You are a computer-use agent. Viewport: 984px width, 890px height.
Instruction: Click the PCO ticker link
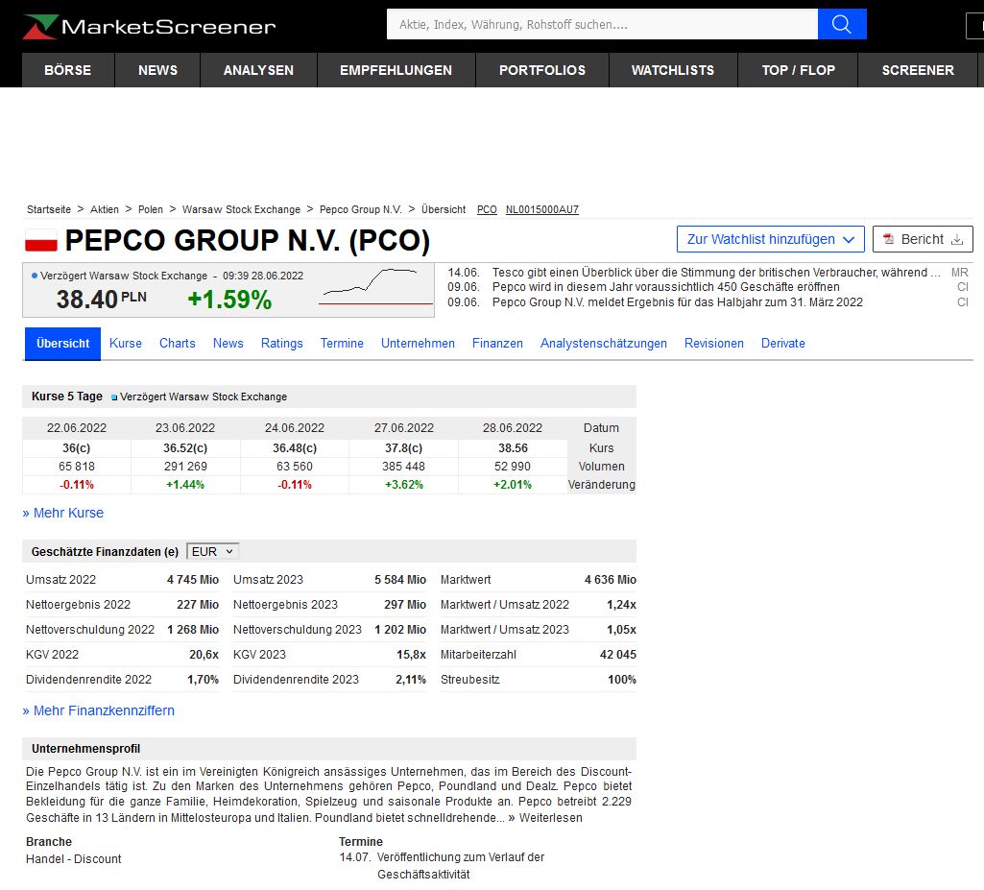click(487, 209)
